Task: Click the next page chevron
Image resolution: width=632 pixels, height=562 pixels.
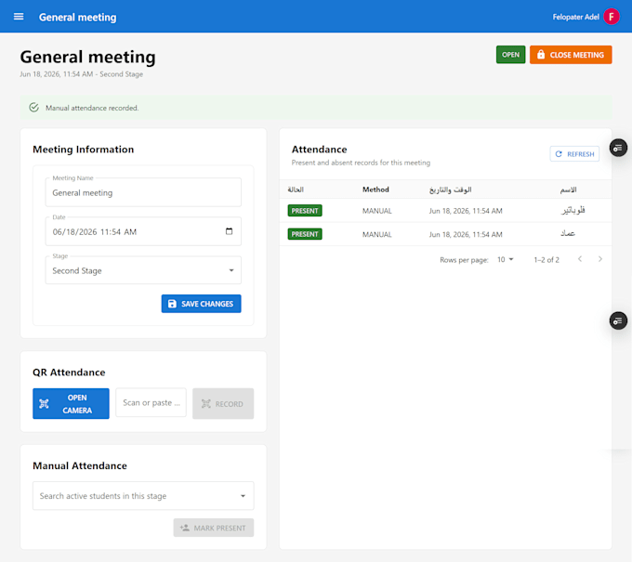Action: [600, 259]
